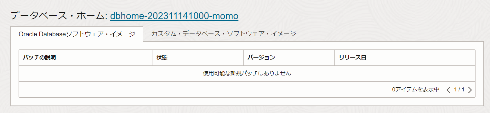Click the 使用可能な新規パッチはありません message
The image size is (490, 113).
pos(247,74)
